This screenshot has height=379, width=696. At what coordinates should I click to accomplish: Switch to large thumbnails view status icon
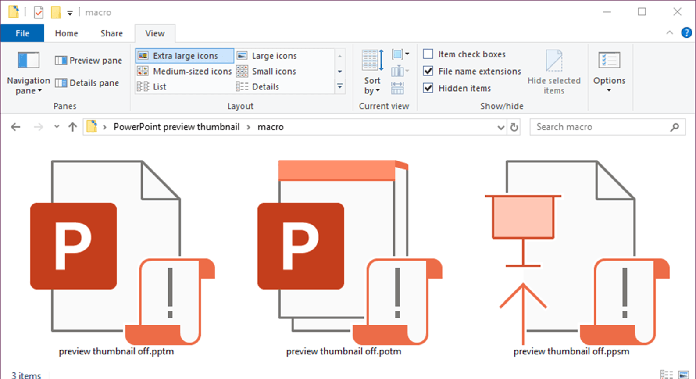[x=683, y=375]
